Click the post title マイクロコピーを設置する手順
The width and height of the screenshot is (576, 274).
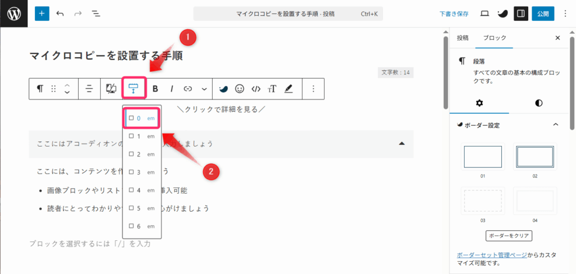pyautogui.click(x=106, y=56)
